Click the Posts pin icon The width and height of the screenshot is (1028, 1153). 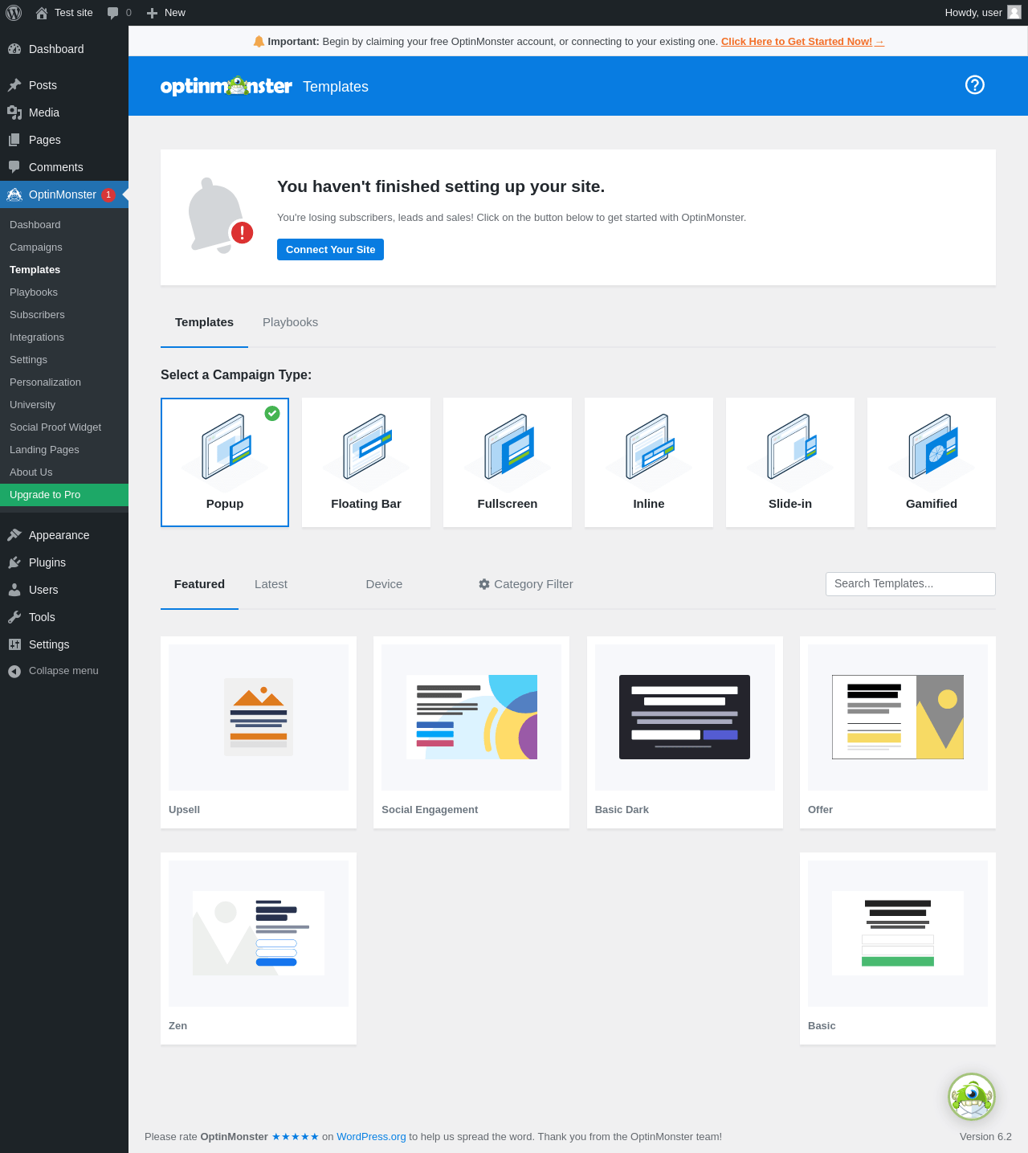pos(14,85)
